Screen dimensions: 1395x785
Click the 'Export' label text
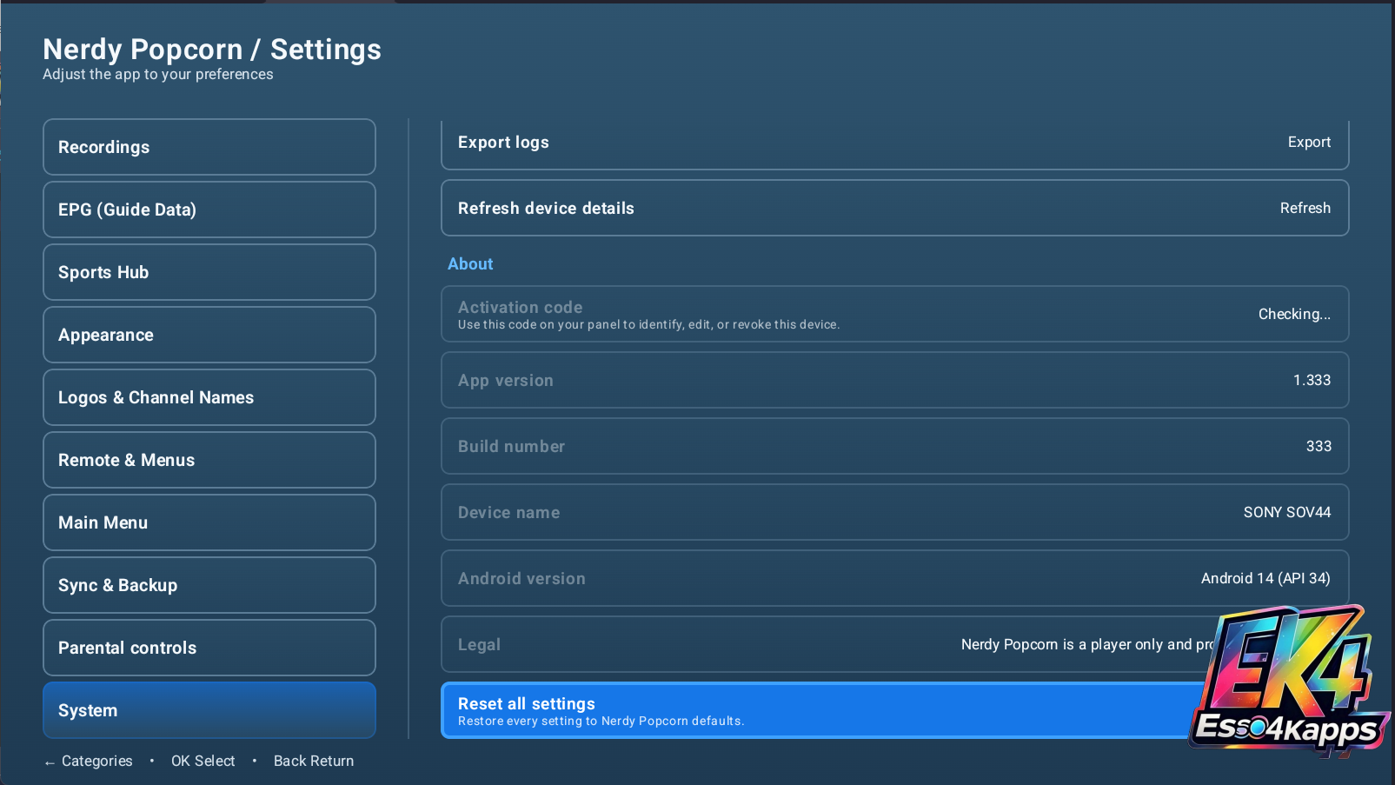point(1309,142)
